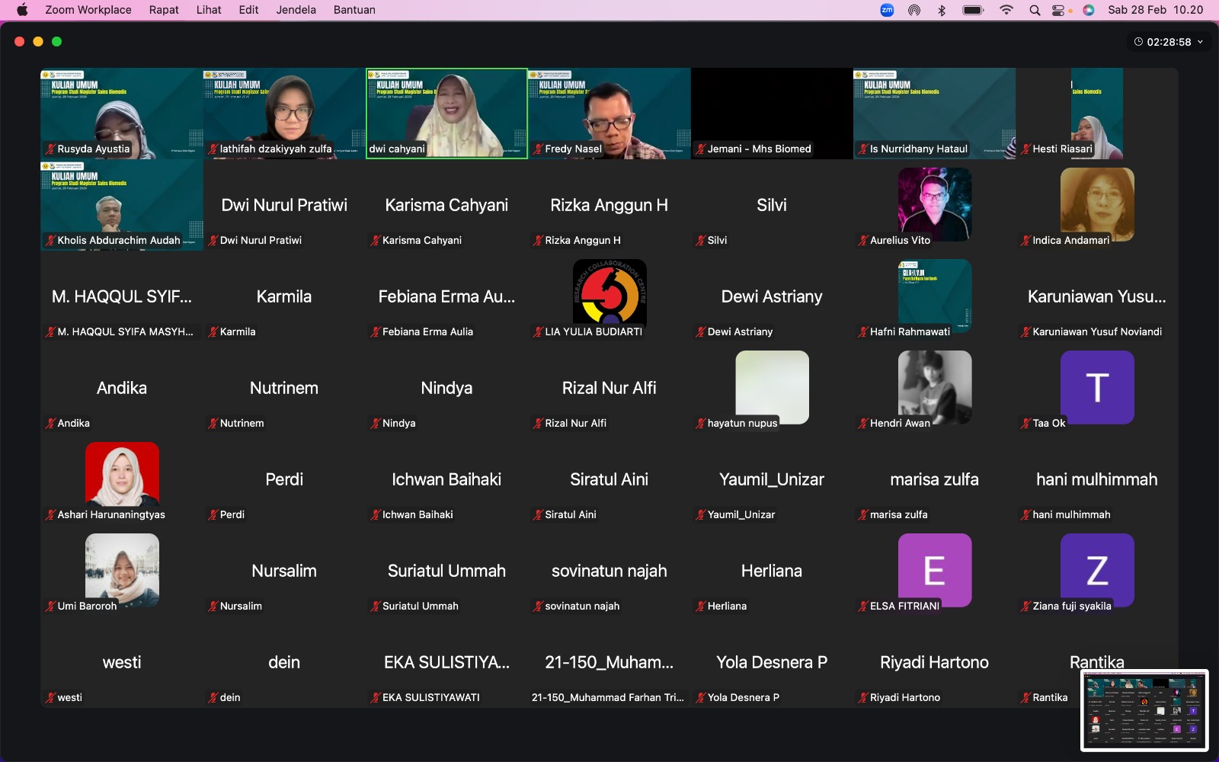The width and height of the screenshot is (1219, 762).
Task: Click the floating meeting thumbnail preview
Action: 1144,710
